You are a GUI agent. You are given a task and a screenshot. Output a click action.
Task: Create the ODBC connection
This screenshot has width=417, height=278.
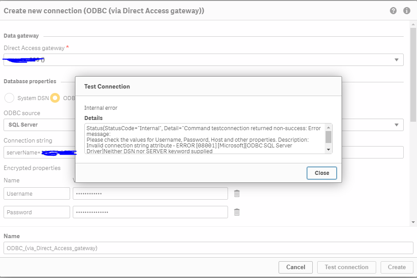coord(397,267)
